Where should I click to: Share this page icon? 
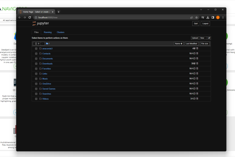point(191,17)
